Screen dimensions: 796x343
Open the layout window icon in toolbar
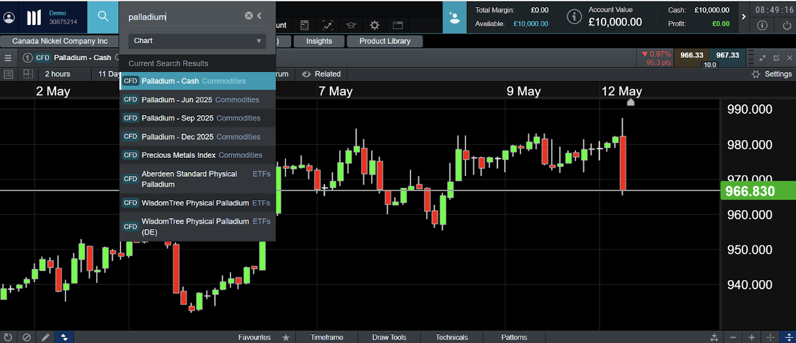pyautogui.click(x=398, y=25)
